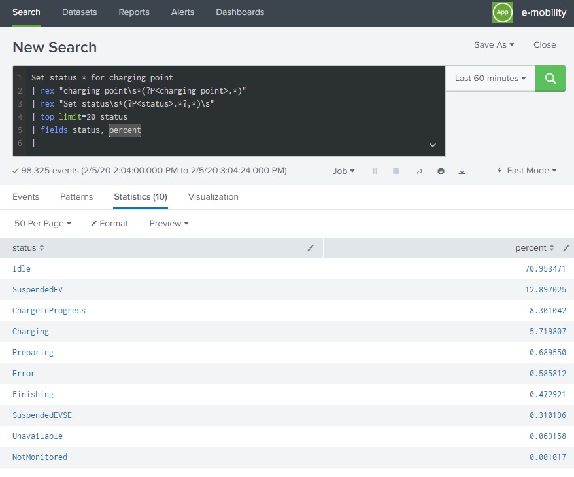Print the search results
Image resolution: width=574 pixels, height=477 pixels.
(x=441, y=171)
